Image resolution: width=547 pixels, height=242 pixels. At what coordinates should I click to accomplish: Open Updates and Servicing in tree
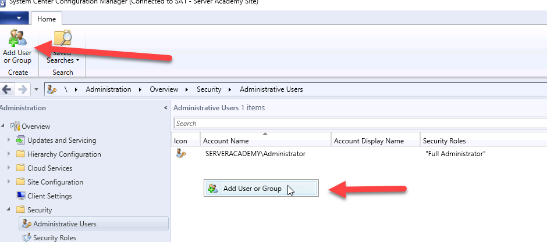click(x=62, y=140)
